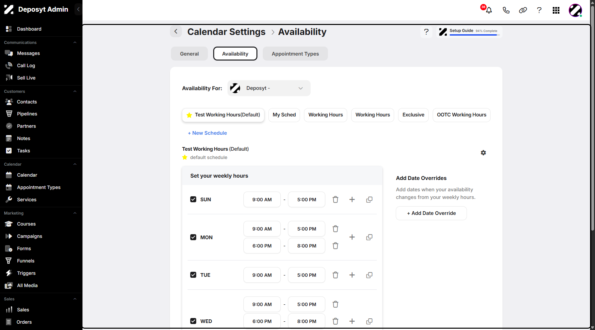This screenshot has height=330, width=595.
Task: Delete MON 6:00 PM slot
Action: pyautogui.click(x=336, y=246)
